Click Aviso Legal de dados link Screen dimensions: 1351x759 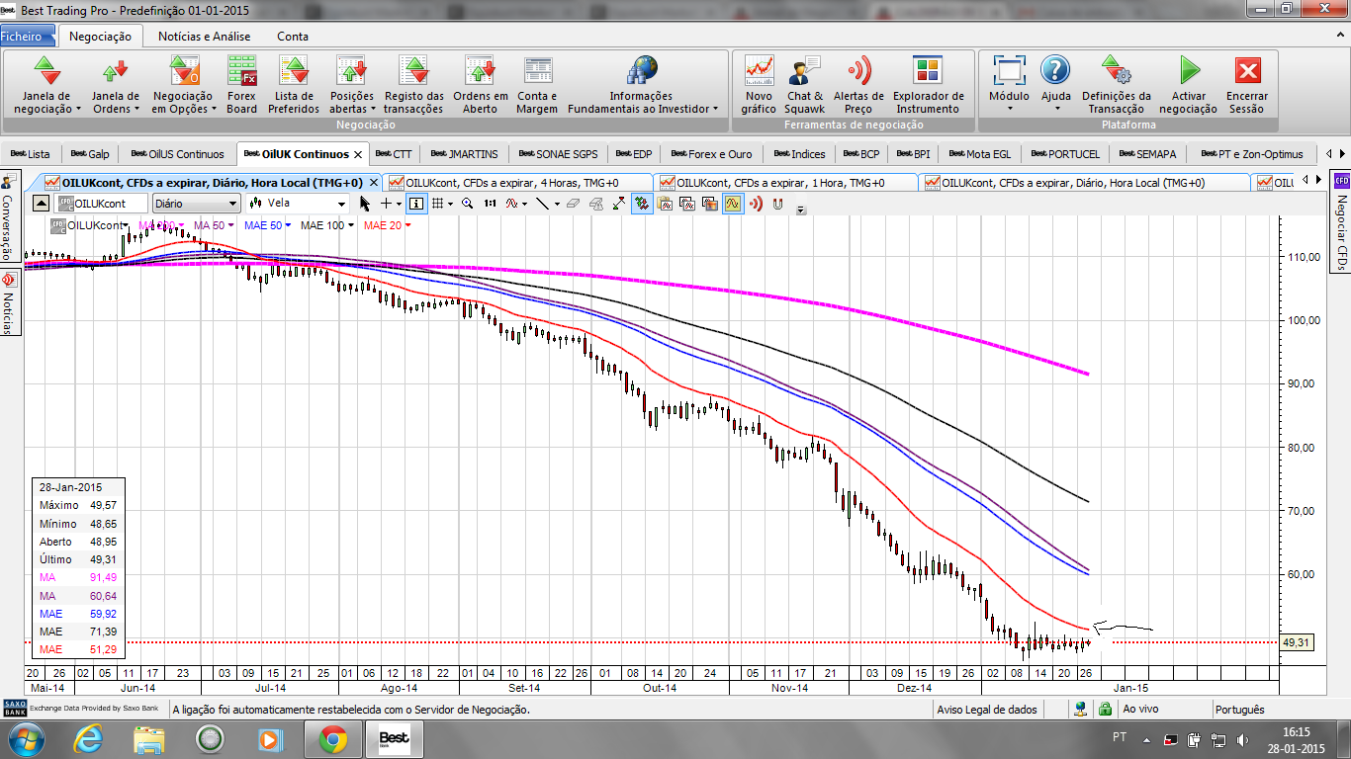[986, 710]
